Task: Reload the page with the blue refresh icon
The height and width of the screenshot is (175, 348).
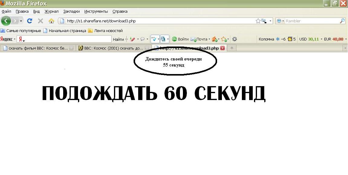Action: coord(30,21)
